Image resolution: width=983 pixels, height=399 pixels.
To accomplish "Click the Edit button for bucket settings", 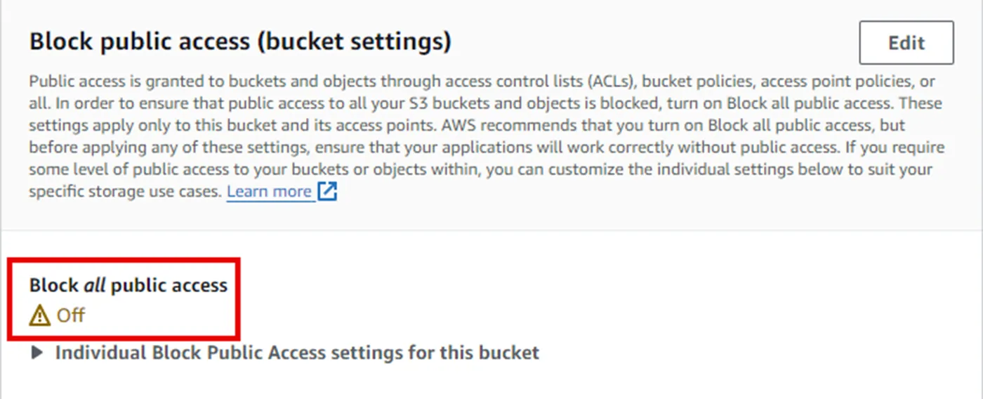I will click(906, 43).
